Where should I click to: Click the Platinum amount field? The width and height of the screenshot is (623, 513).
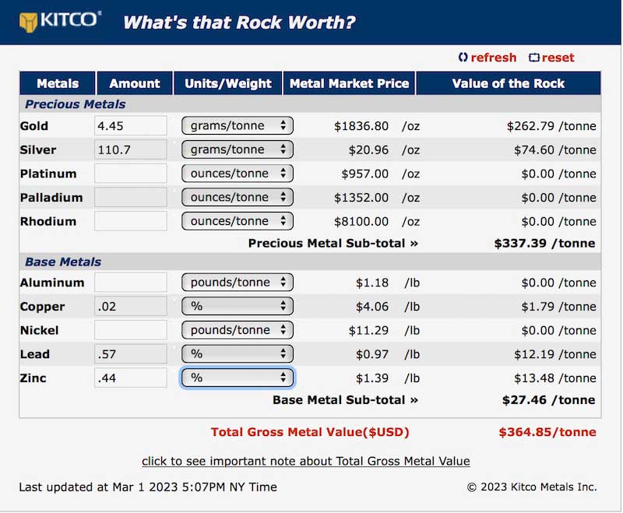click(131, 174)
